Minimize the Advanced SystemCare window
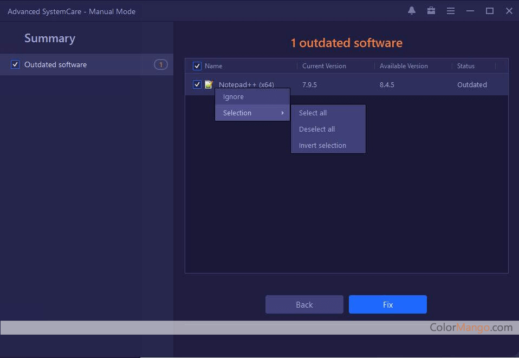This screenshot has width=519, height=358. coord(470,11)
